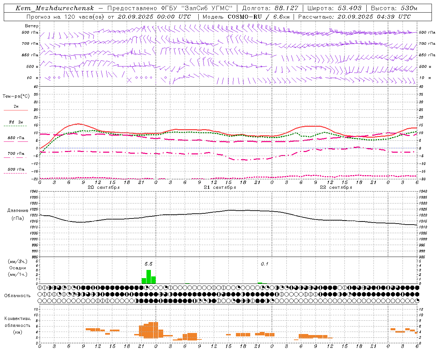
Task: Click the longitude value 88.127
Action: click(286, 8)
